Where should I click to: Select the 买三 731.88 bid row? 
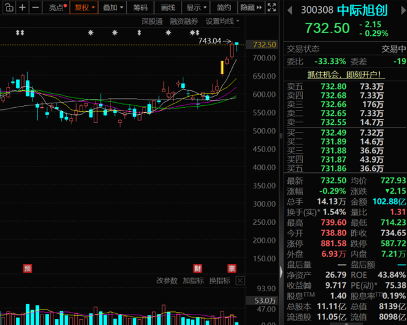coord(345,151)
